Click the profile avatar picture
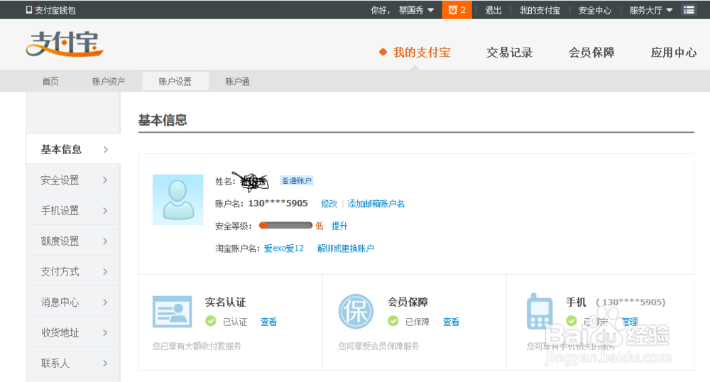The height and width of the screenshot is (382, 710). 178,200
